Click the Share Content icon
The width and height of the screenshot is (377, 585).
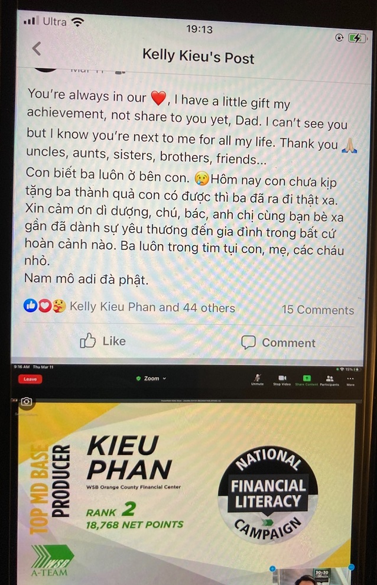pos(307,380)
